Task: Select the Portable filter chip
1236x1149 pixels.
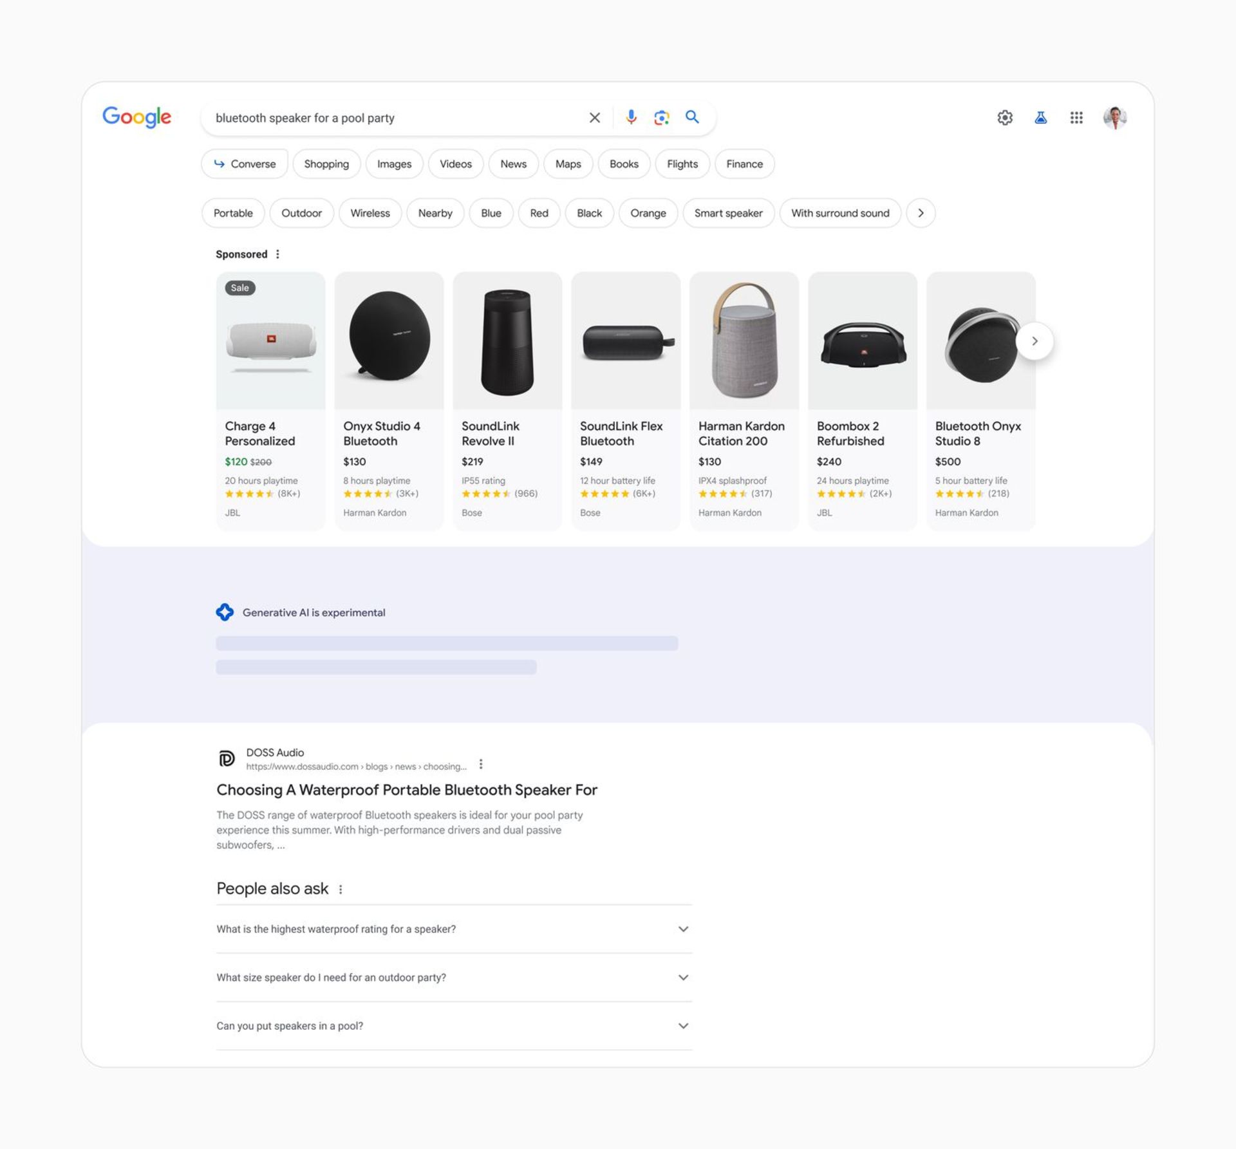Action: point(233,212)
